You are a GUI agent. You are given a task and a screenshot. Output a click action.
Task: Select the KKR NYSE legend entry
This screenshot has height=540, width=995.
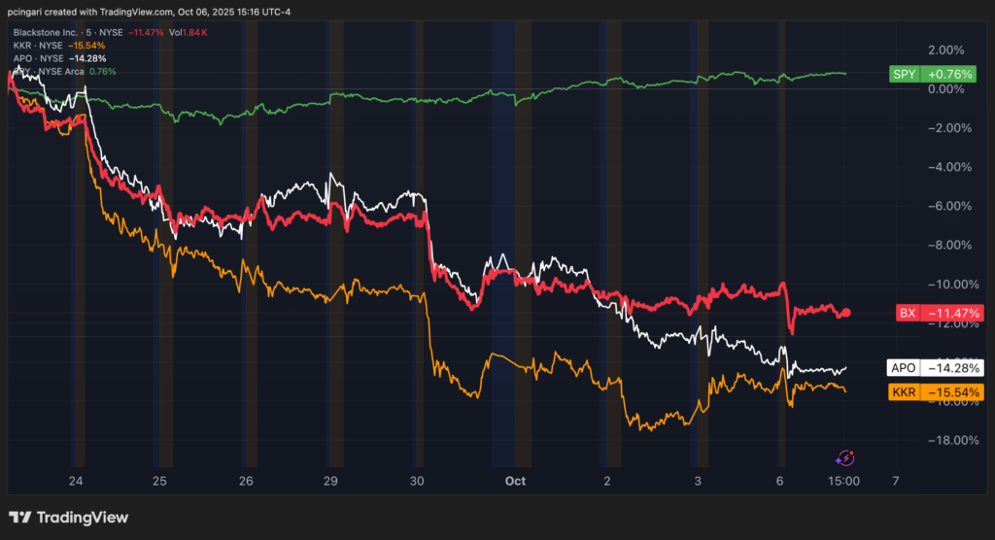[x=58, y=45]
